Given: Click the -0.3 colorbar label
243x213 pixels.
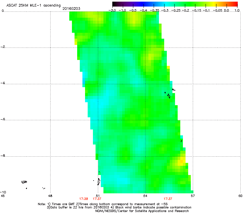Looking at the screenshot, I should tap(165, 10).
